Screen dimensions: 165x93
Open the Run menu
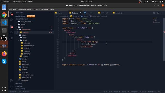click(38, 9)
